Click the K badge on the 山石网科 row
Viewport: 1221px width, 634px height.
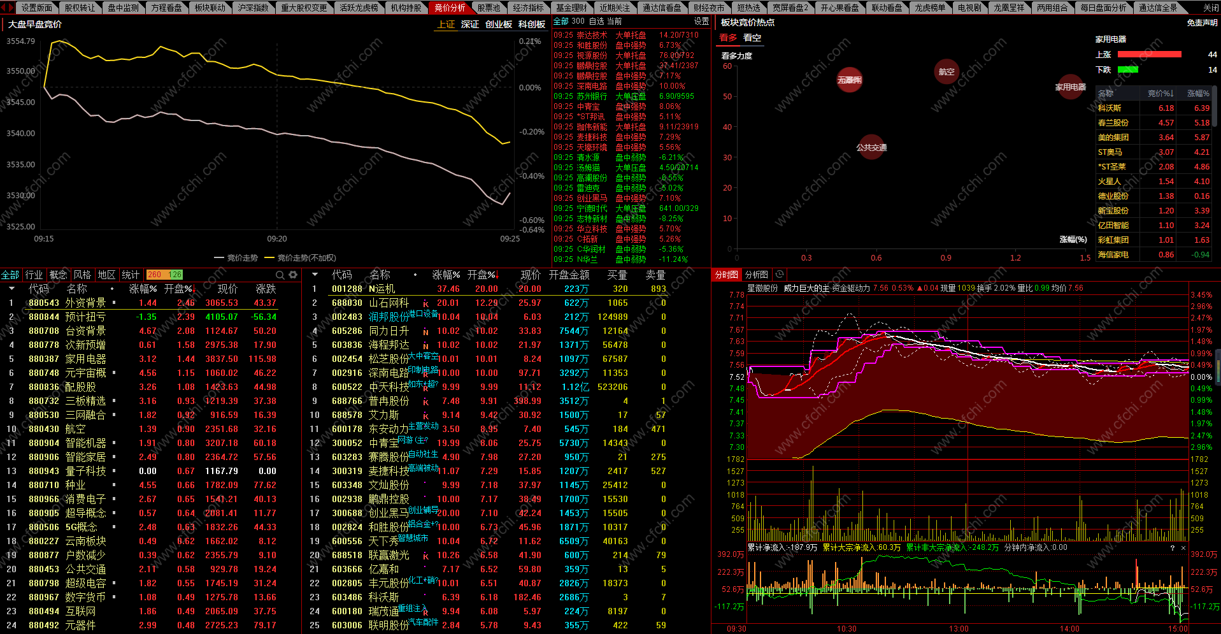click(x=426, y=304)
